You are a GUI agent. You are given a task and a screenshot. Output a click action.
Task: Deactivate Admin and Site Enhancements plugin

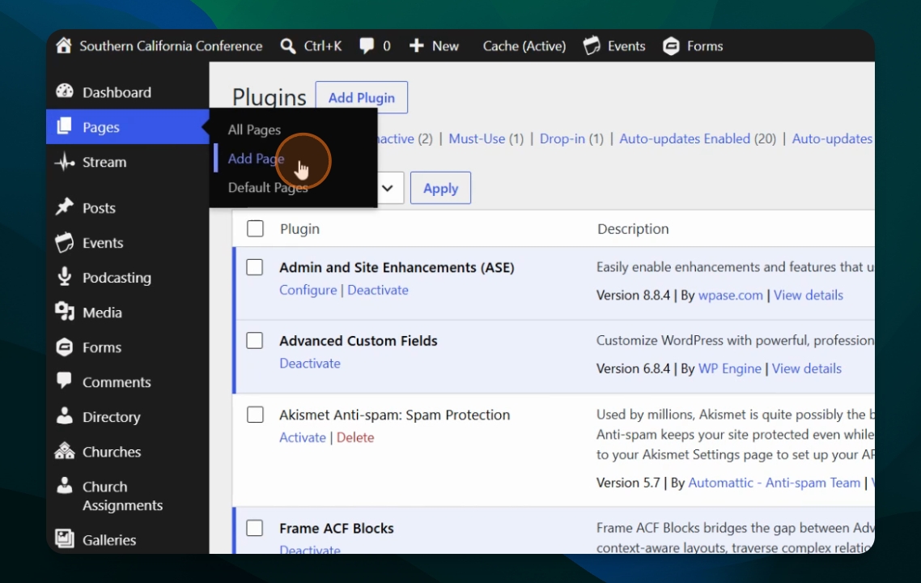click(x=378, y=291)
